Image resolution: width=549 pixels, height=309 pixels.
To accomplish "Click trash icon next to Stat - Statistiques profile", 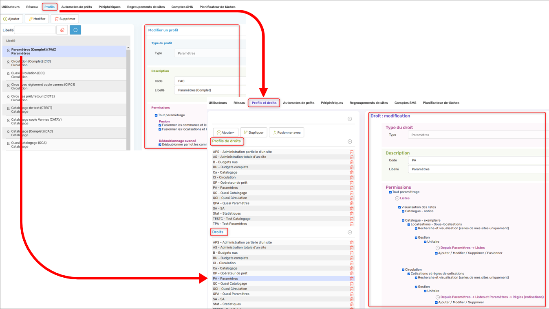I will coord(351,213).
